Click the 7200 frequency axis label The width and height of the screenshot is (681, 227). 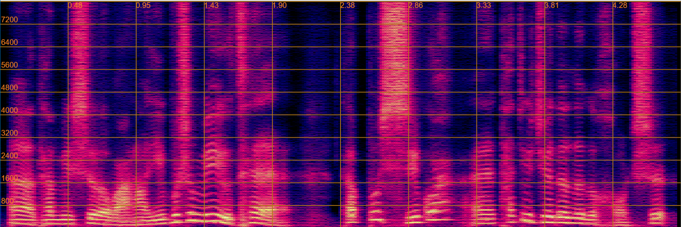pos(9,20)
